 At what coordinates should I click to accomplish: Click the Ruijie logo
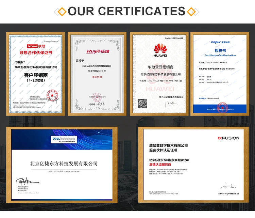[x=98, y=51]
